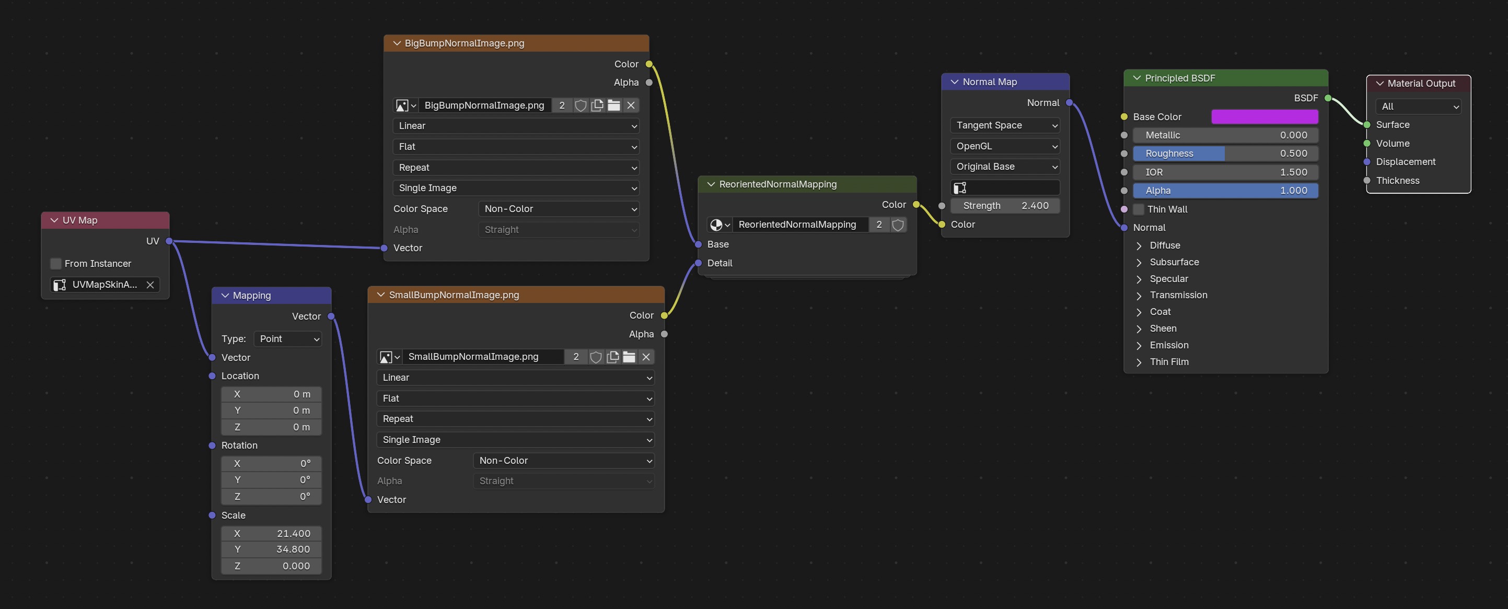Enable From Instancer checkbox
This screenshot has width=1508, height=609.
(x=55, y=264)
